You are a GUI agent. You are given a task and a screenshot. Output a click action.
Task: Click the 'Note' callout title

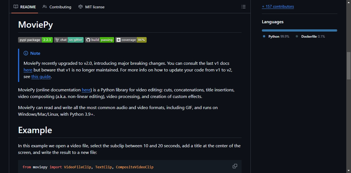coord(35,53)
